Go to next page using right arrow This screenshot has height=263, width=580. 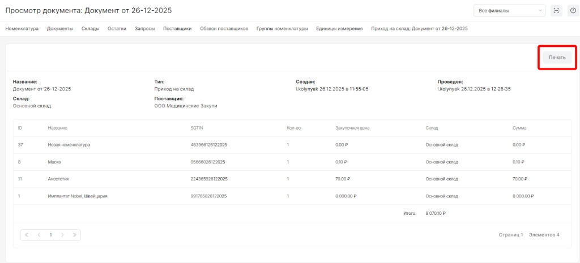pyautogui.click(x=62, y=234)
